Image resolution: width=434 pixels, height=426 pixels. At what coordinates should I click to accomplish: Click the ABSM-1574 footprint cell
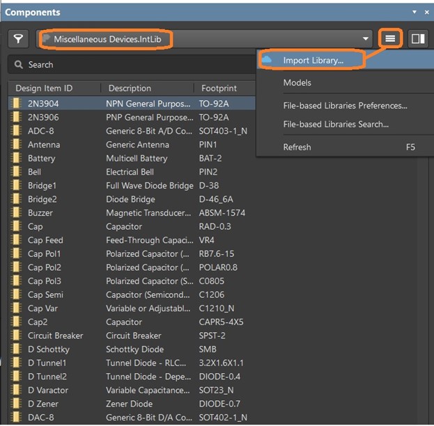pos(222,212)
